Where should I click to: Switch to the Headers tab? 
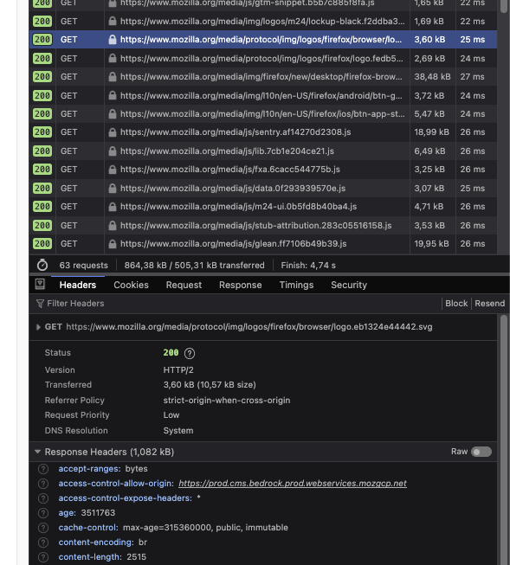[78, 285]
